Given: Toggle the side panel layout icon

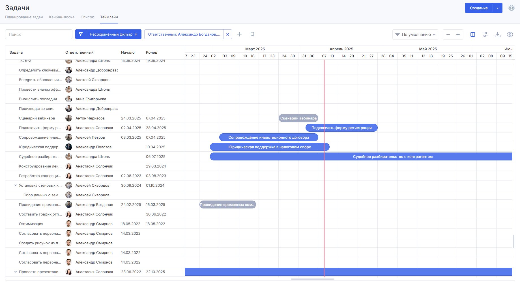Looking at the screenshot, I should pos(473,34).
